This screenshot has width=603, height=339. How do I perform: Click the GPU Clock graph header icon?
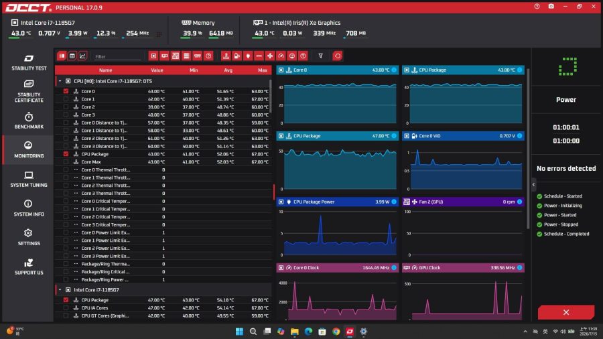pyautogui.click(x=407, y=267)
